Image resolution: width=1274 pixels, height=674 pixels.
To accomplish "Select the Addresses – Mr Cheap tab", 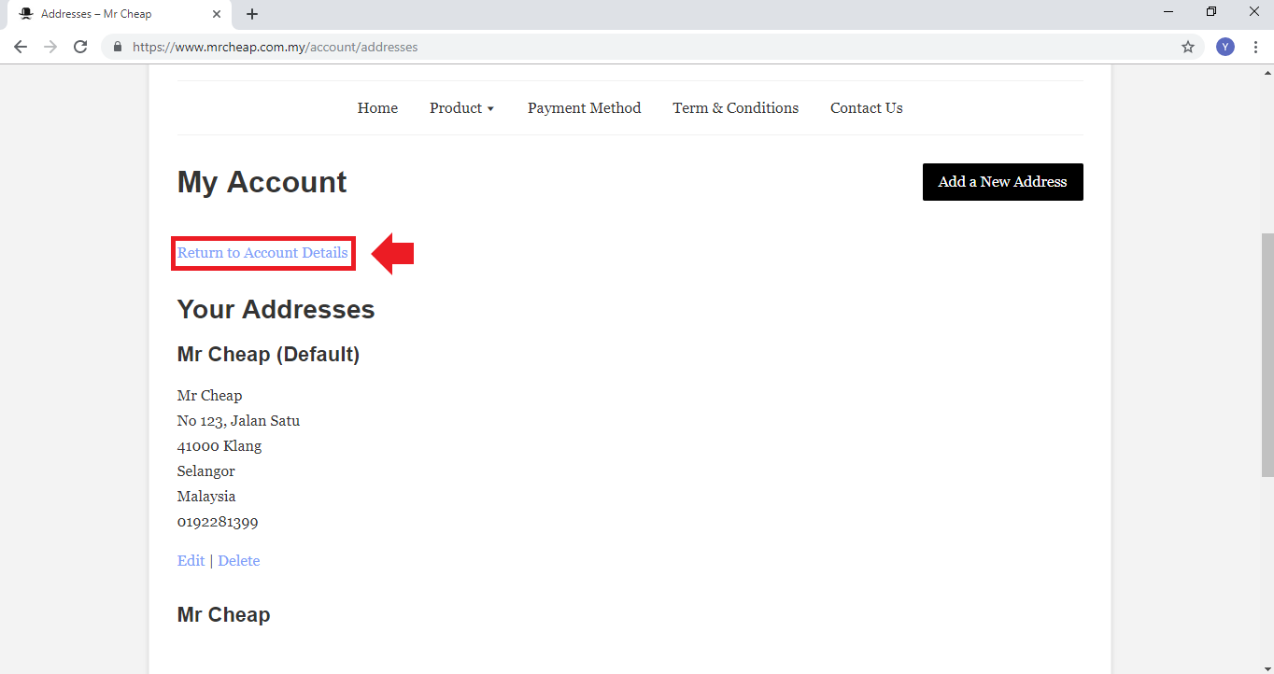I will [119, 14].
